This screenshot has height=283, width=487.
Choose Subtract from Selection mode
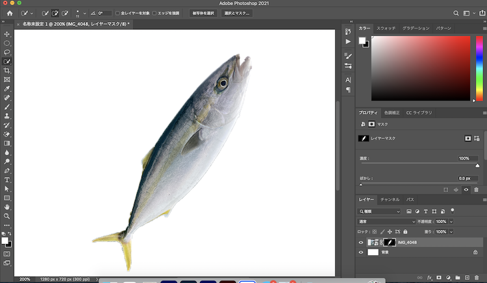[x=65, y=14]
